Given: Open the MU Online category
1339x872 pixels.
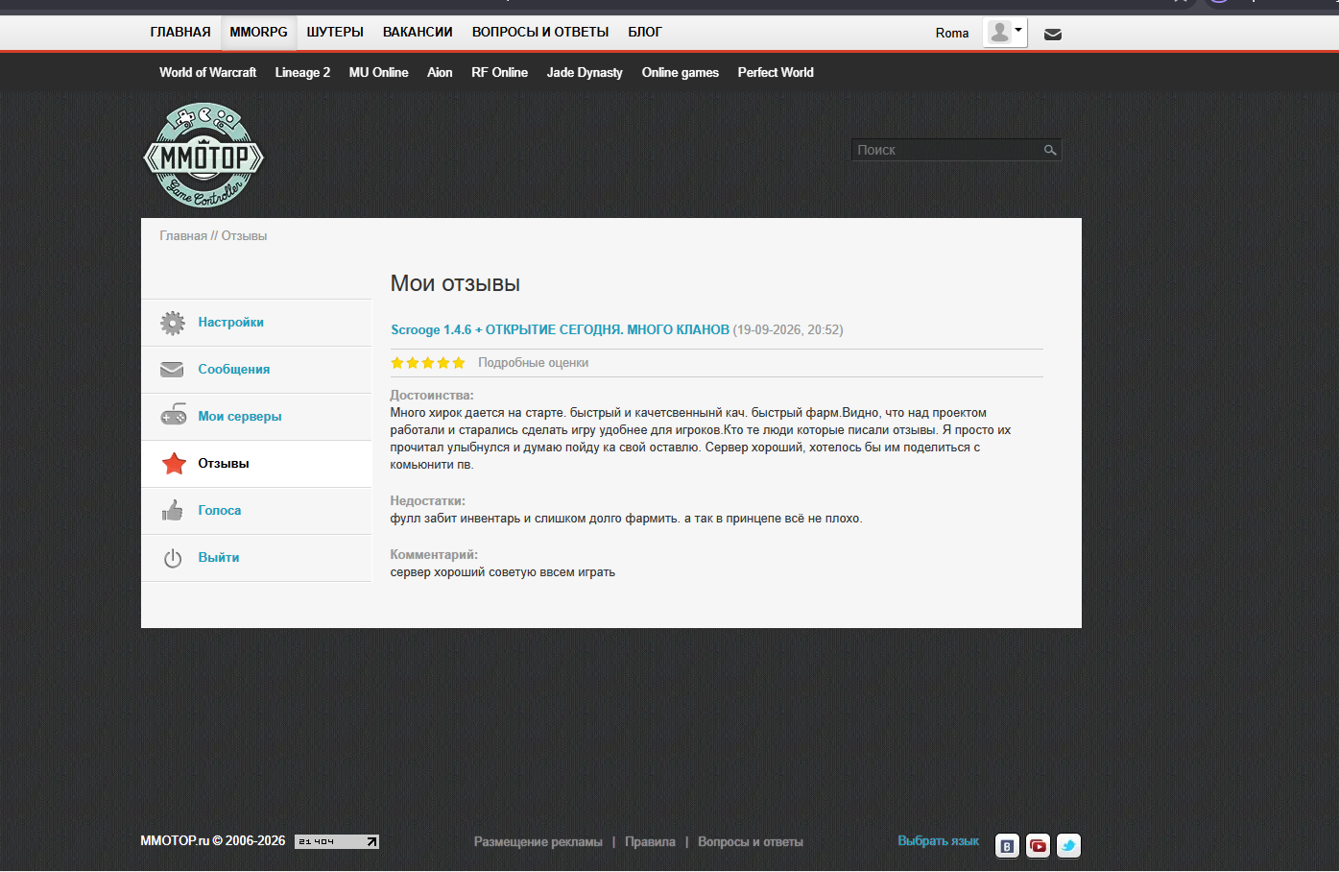Looking at the screenshot, I should pos(378,73).
